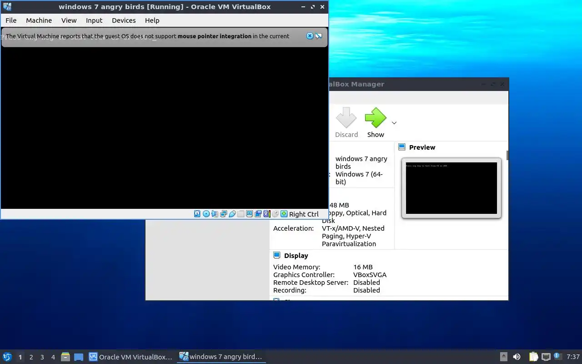
Task: Click the USB devices status icon
Action: click(232, 214)
